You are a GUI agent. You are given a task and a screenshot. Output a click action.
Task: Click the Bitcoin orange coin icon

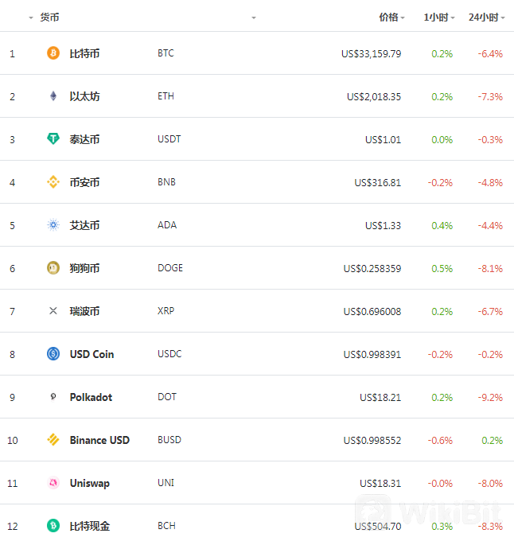click(53, 53)
